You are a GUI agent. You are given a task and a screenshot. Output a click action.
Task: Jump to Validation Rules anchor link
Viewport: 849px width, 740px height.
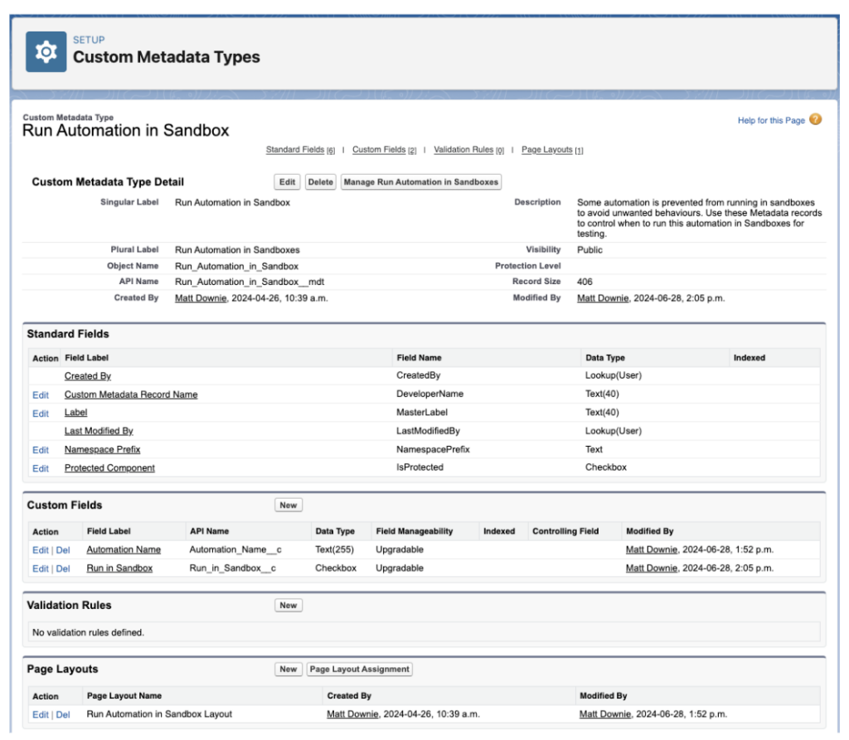point(463,150)
